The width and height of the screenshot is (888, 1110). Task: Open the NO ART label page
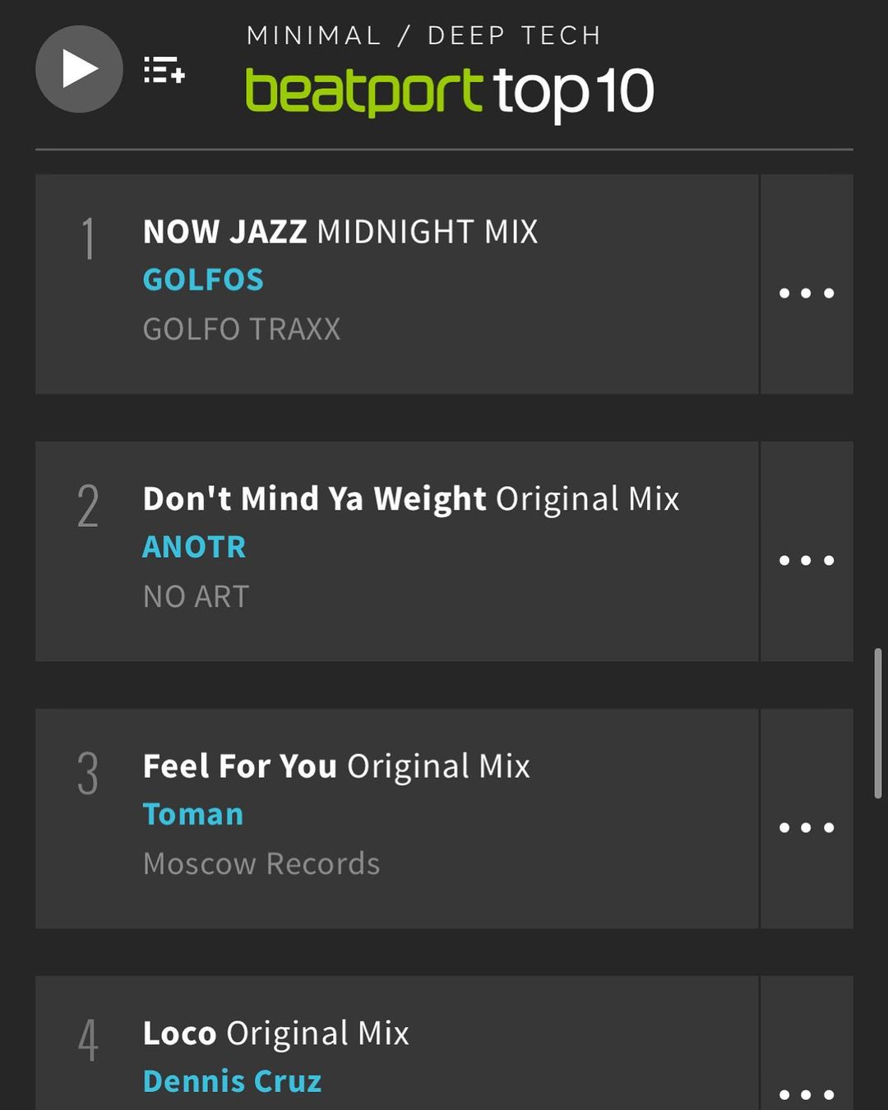click(x=196, y=597)
